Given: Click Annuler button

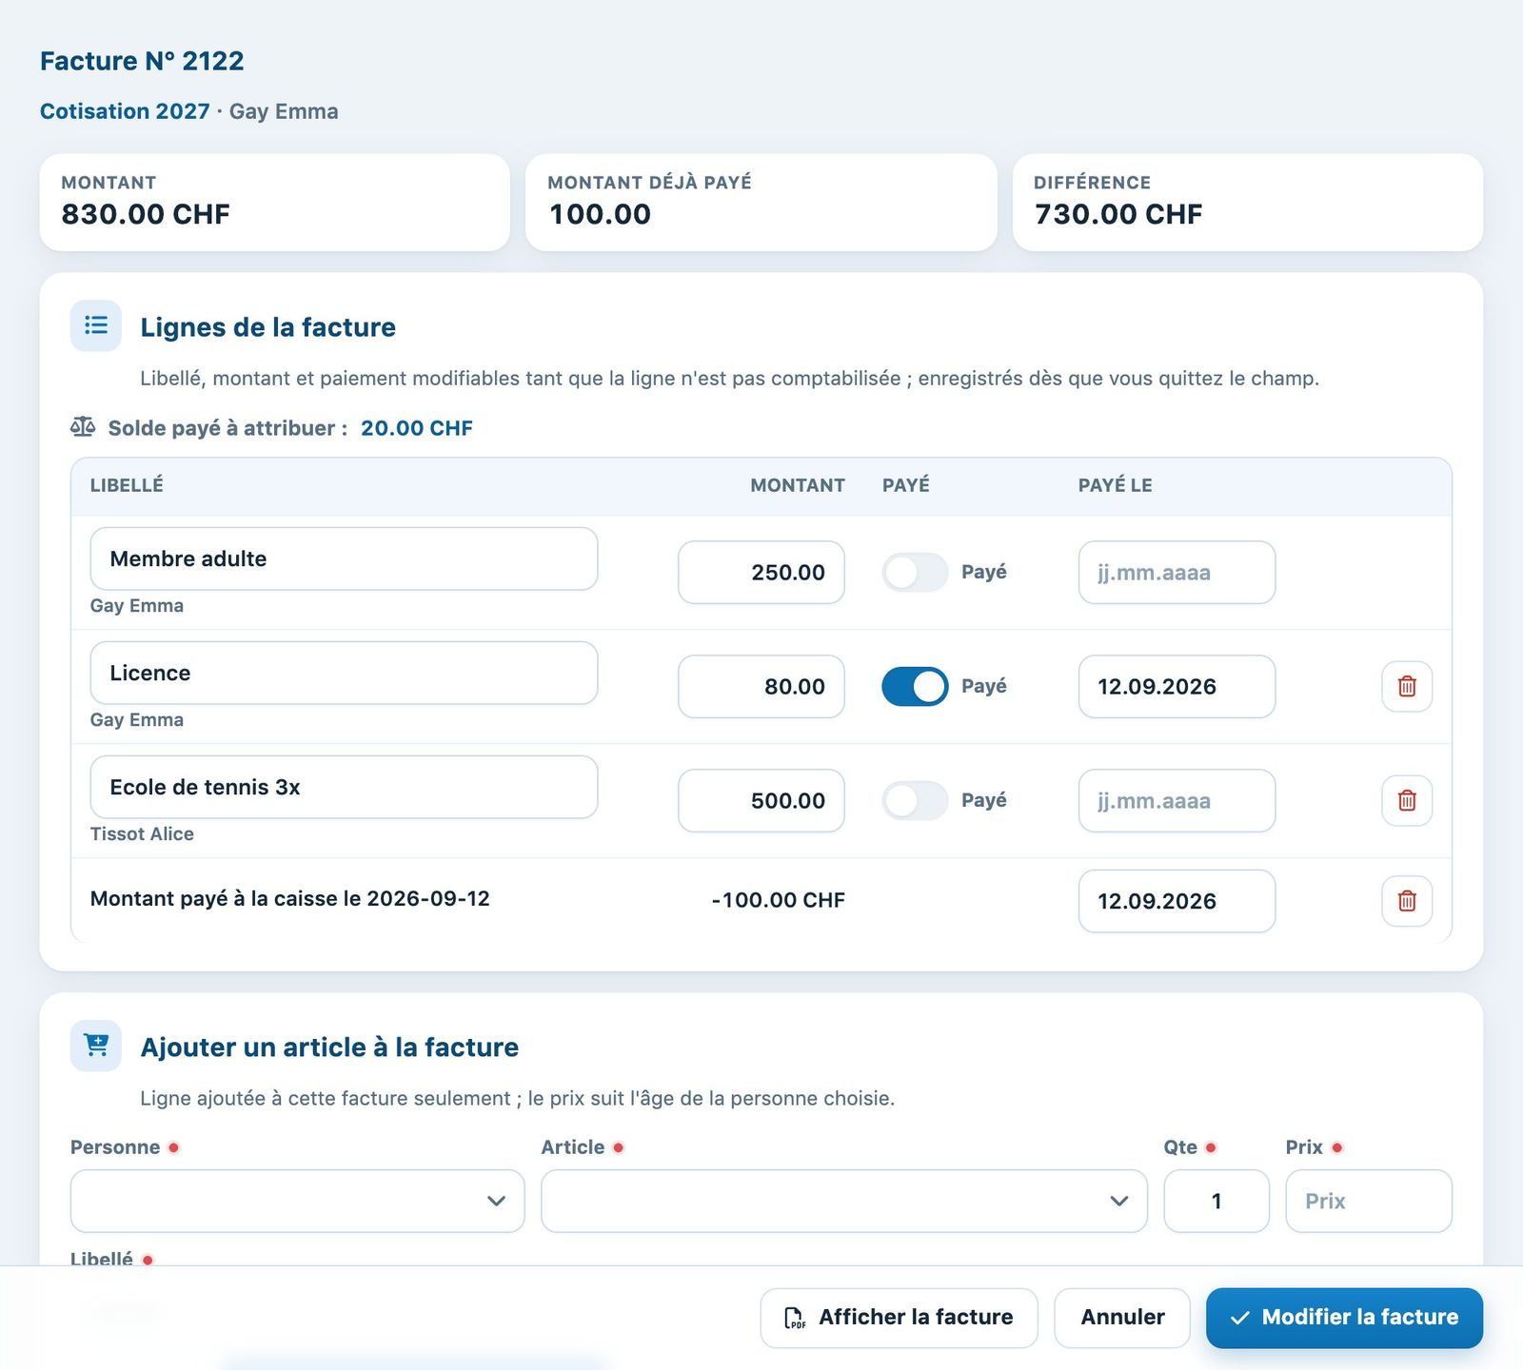Looking at the screenshot, I should coord(1122,1318).
